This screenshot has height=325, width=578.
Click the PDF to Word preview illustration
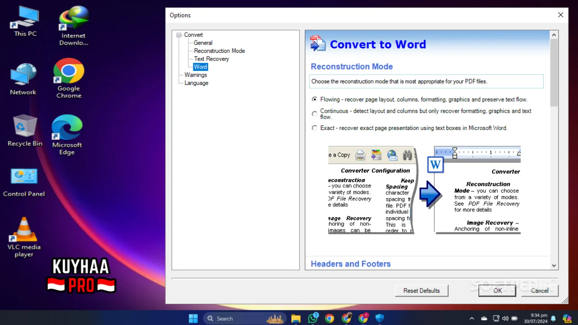424,190
